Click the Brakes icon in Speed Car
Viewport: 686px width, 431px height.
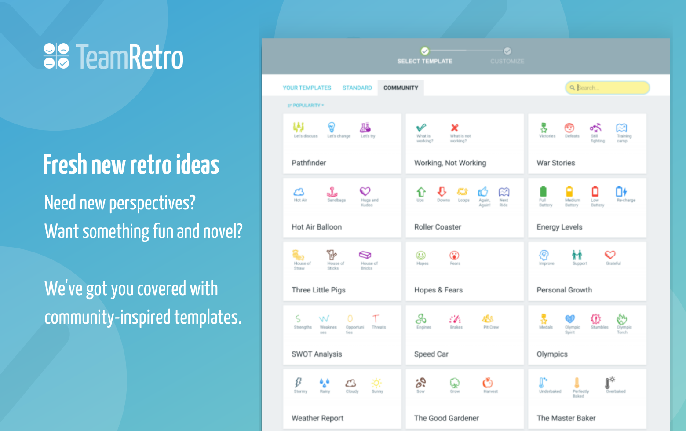click(x=455, y=318)
